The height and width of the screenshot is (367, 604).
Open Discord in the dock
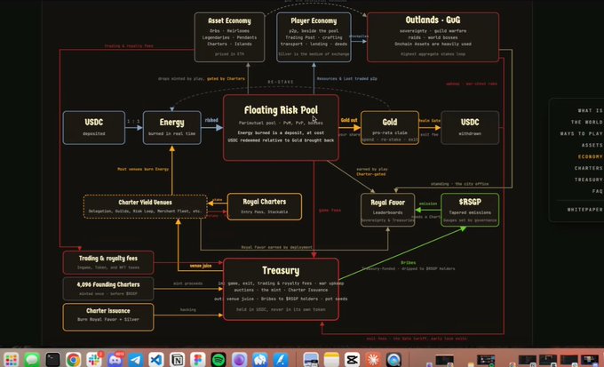(x=115, y=360)
